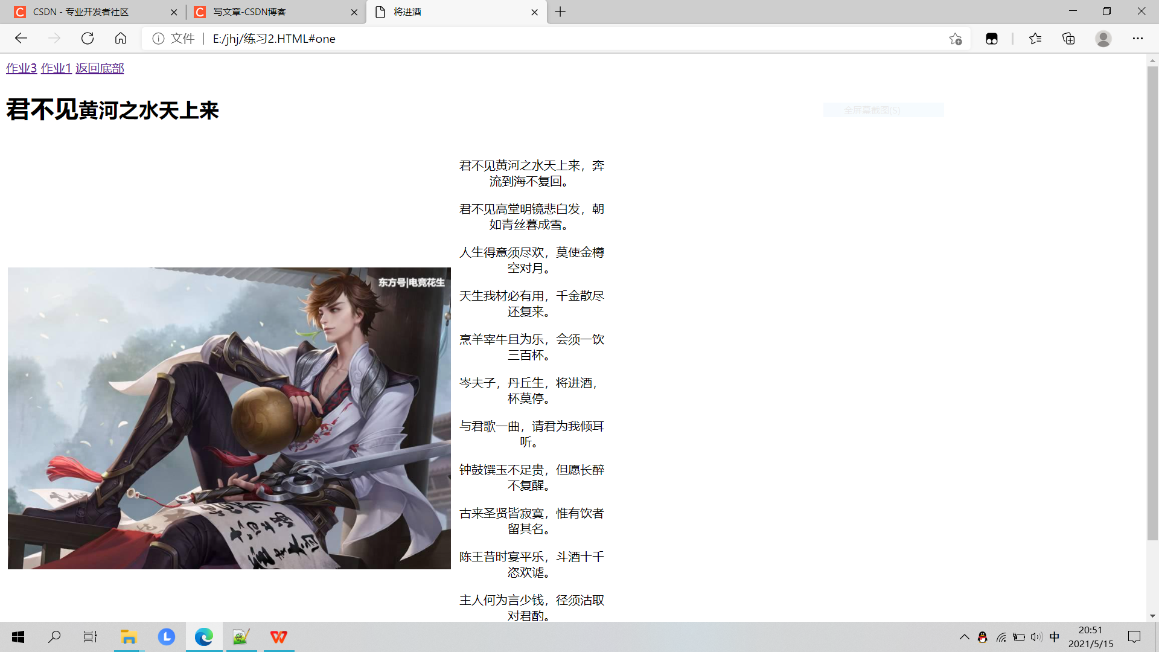Open the blue clock app on the taskbar

click(x=167, y=637)
